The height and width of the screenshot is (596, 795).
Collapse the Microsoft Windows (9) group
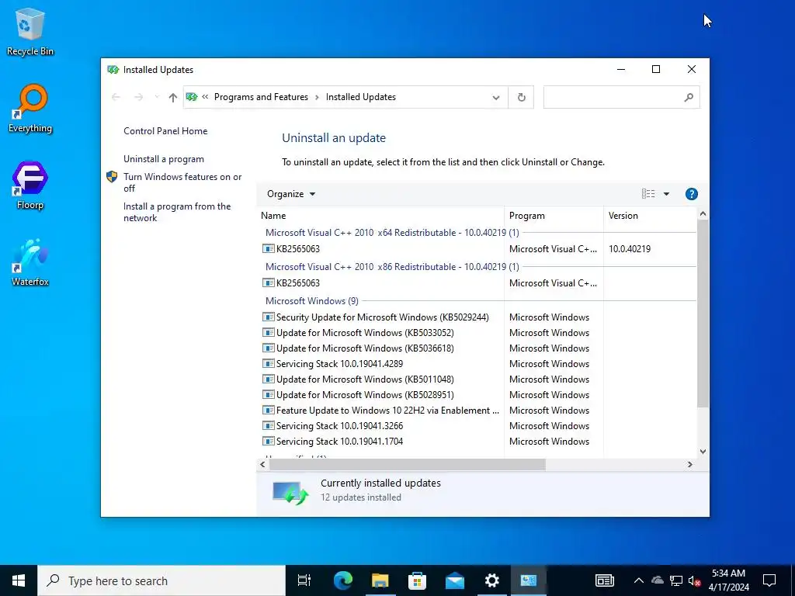pos(312,301)
